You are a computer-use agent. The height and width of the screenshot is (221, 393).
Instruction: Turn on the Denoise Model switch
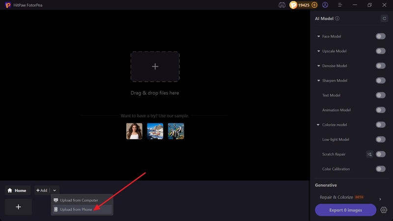pyautogui.click(x=380, y=66)
